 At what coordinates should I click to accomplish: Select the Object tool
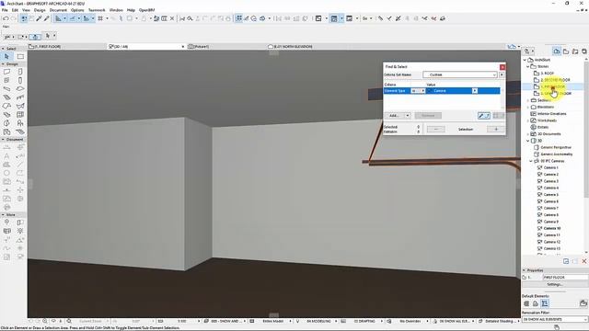20,123
